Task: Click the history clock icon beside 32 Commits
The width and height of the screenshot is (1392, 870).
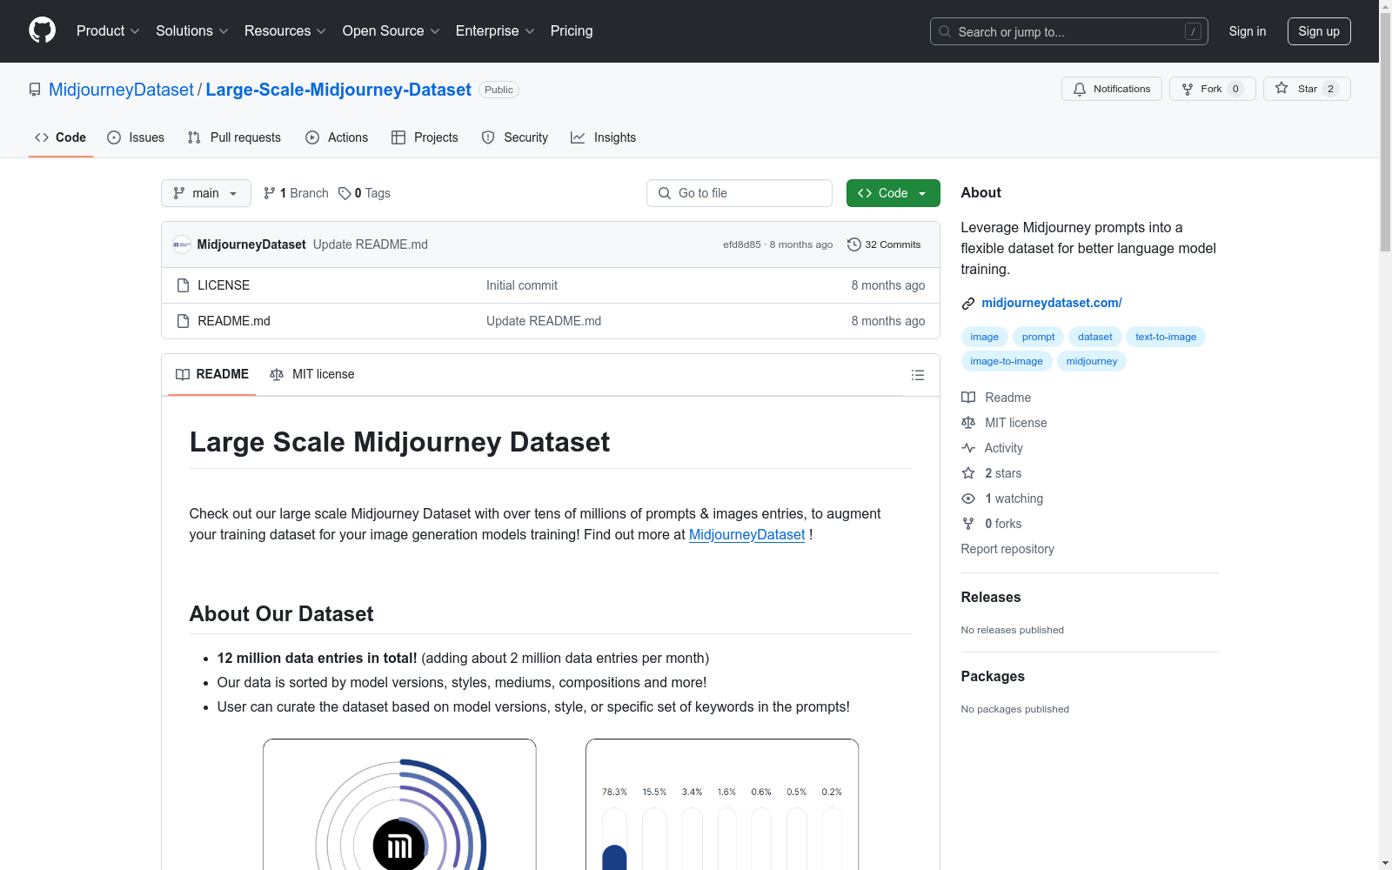Action: coord(854,244)
